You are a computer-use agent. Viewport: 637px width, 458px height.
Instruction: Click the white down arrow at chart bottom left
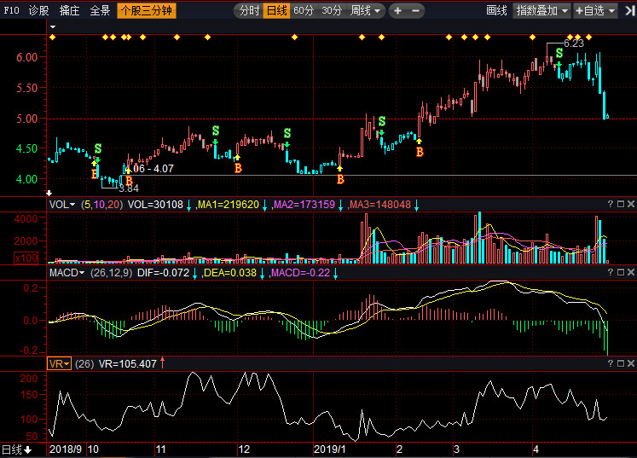click(x=49, y=193)
